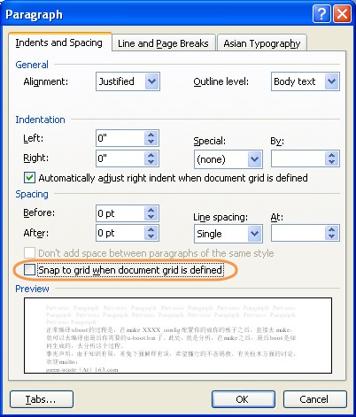Click into the Right indent field
The height and width of the screenshot is (417, 356).
pos(120,158)
